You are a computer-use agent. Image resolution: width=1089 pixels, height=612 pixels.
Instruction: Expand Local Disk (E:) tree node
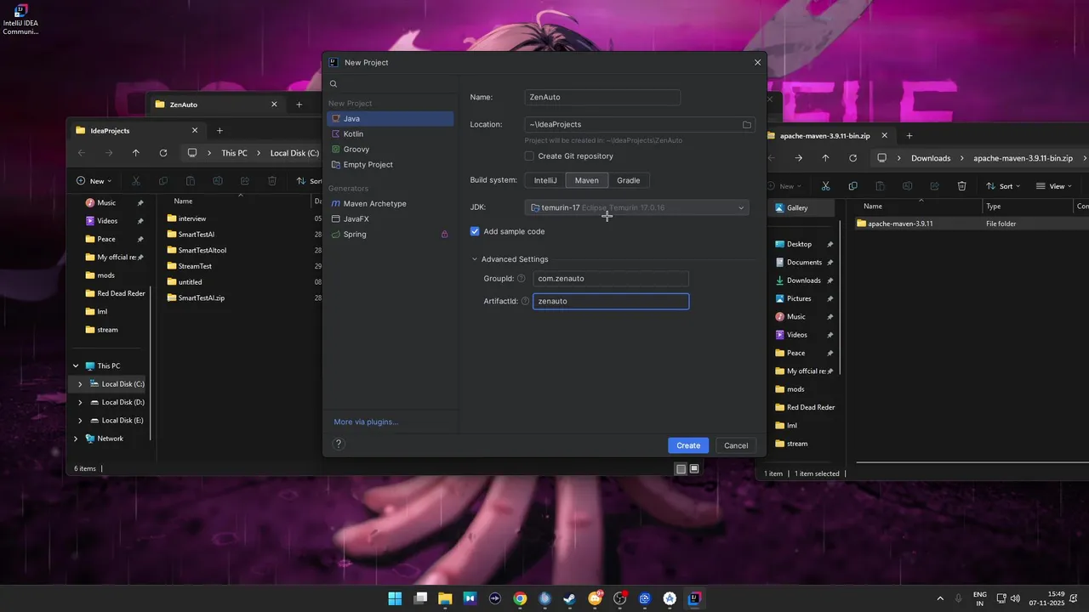click(80, 421)
